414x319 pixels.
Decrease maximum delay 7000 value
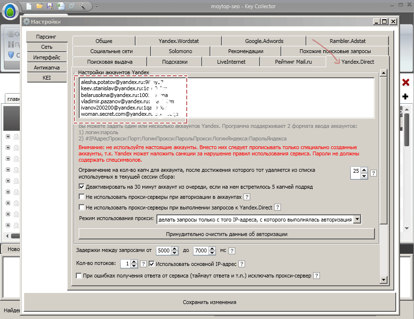(x=212, y=253)
